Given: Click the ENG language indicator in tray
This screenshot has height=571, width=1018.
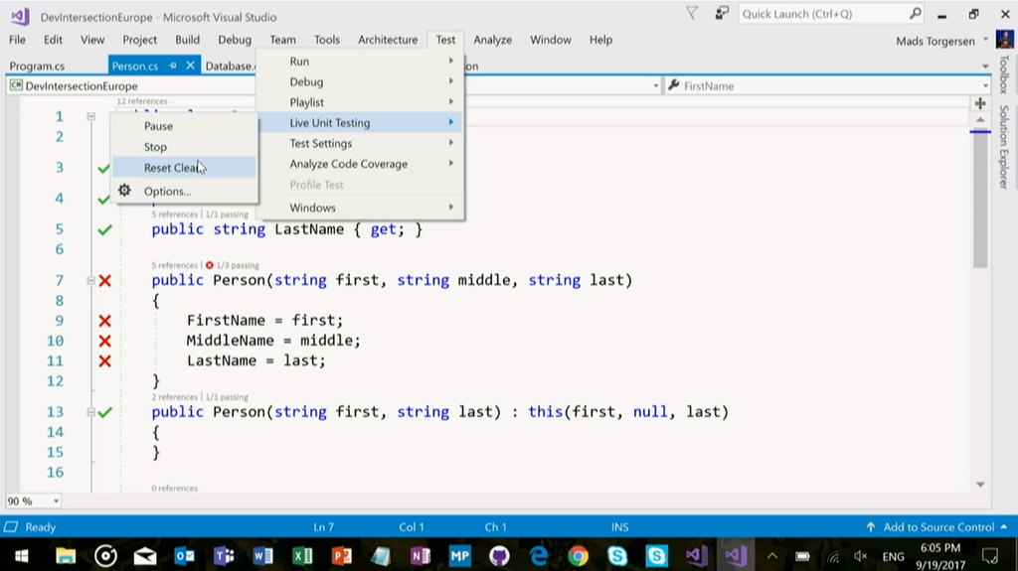Looking at the screenshot, I should click(894, 556).
